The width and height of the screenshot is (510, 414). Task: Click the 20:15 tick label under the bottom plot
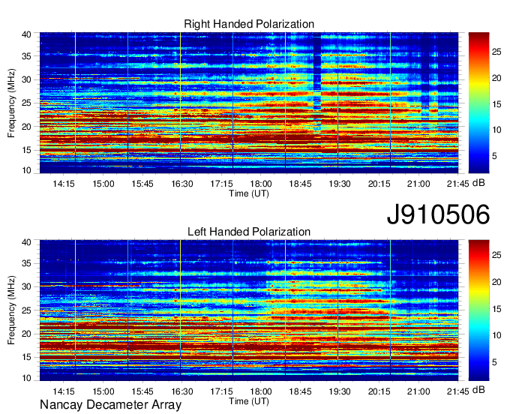[x=379, y=391]
